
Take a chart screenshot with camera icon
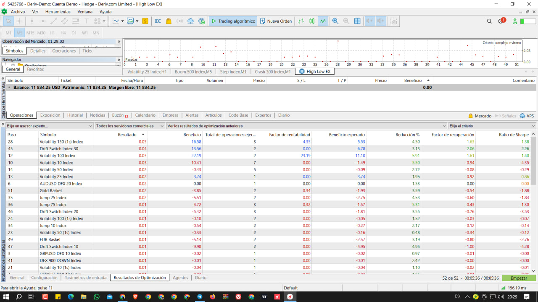click(x=394, y=21)
